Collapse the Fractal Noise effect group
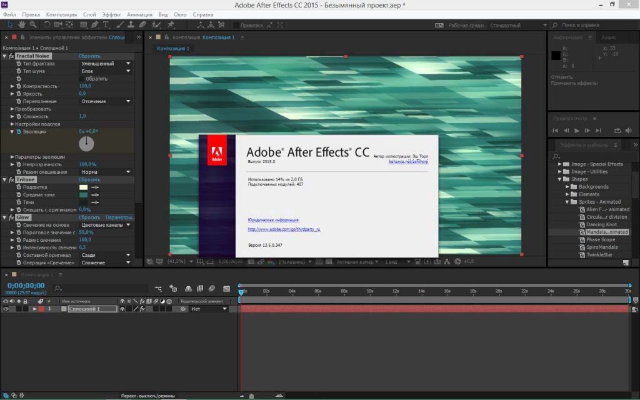The image size is (640, 400). pos(4,56)
